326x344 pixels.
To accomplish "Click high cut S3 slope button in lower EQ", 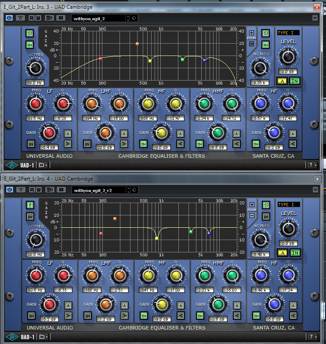I will tap(266, 205).
